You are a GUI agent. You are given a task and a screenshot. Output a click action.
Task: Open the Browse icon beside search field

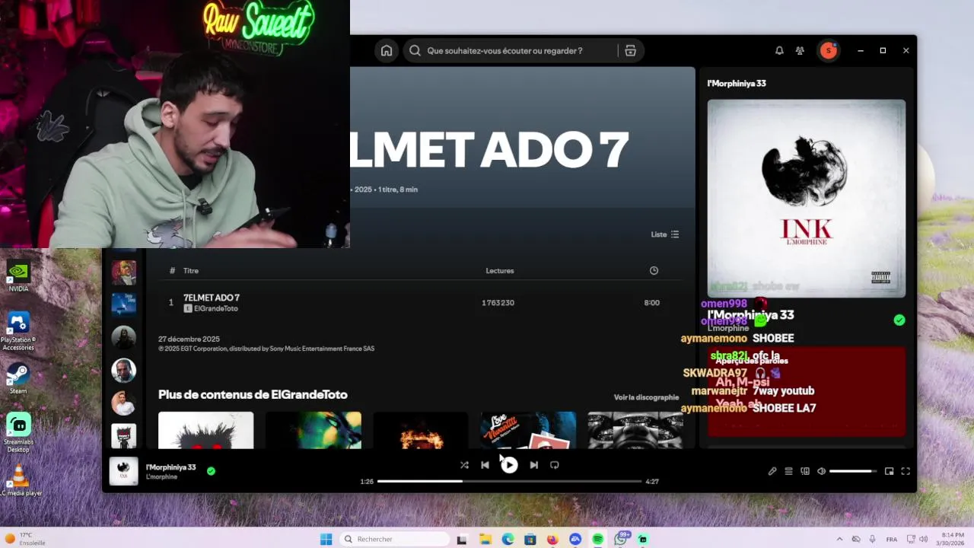click(630, 51)
